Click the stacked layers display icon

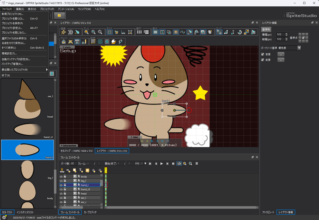click(x=210, y=32)
